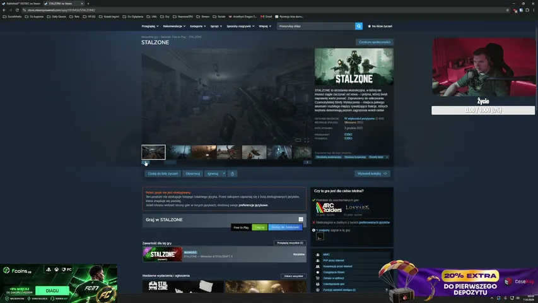Select the first highlighted screenshot thumbnail

pyautogui.click(x=153, y=152)
